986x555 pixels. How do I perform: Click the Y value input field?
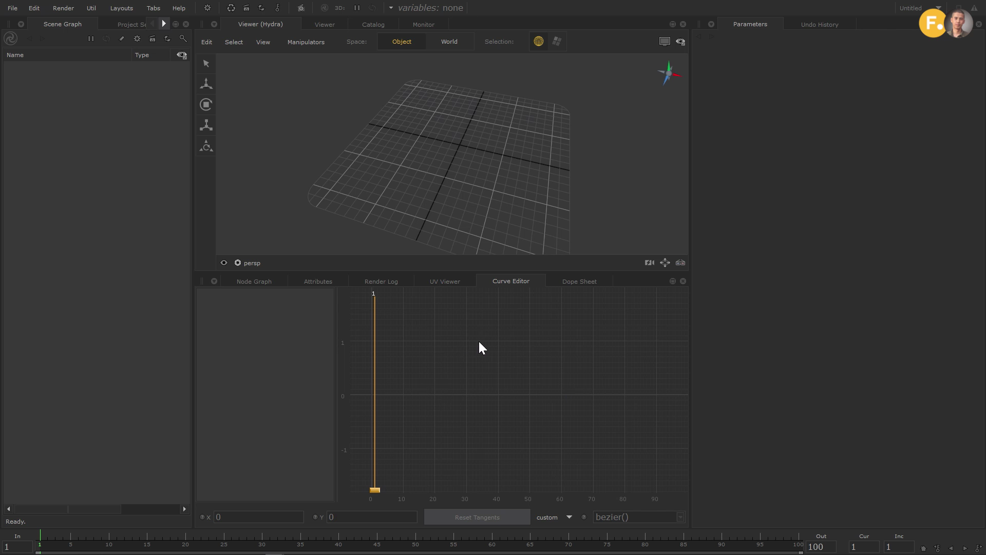tap(372, 517)
